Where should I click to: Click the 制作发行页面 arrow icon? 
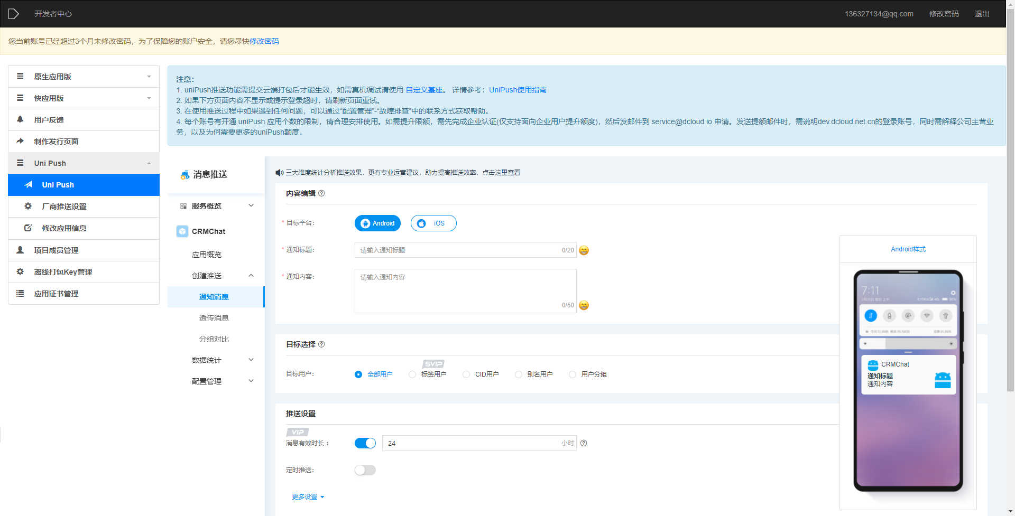[x=20, y=141]
